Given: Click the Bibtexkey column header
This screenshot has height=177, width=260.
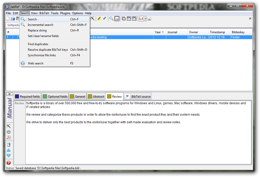Looking at the screenshot, I should tap(241, 32).
